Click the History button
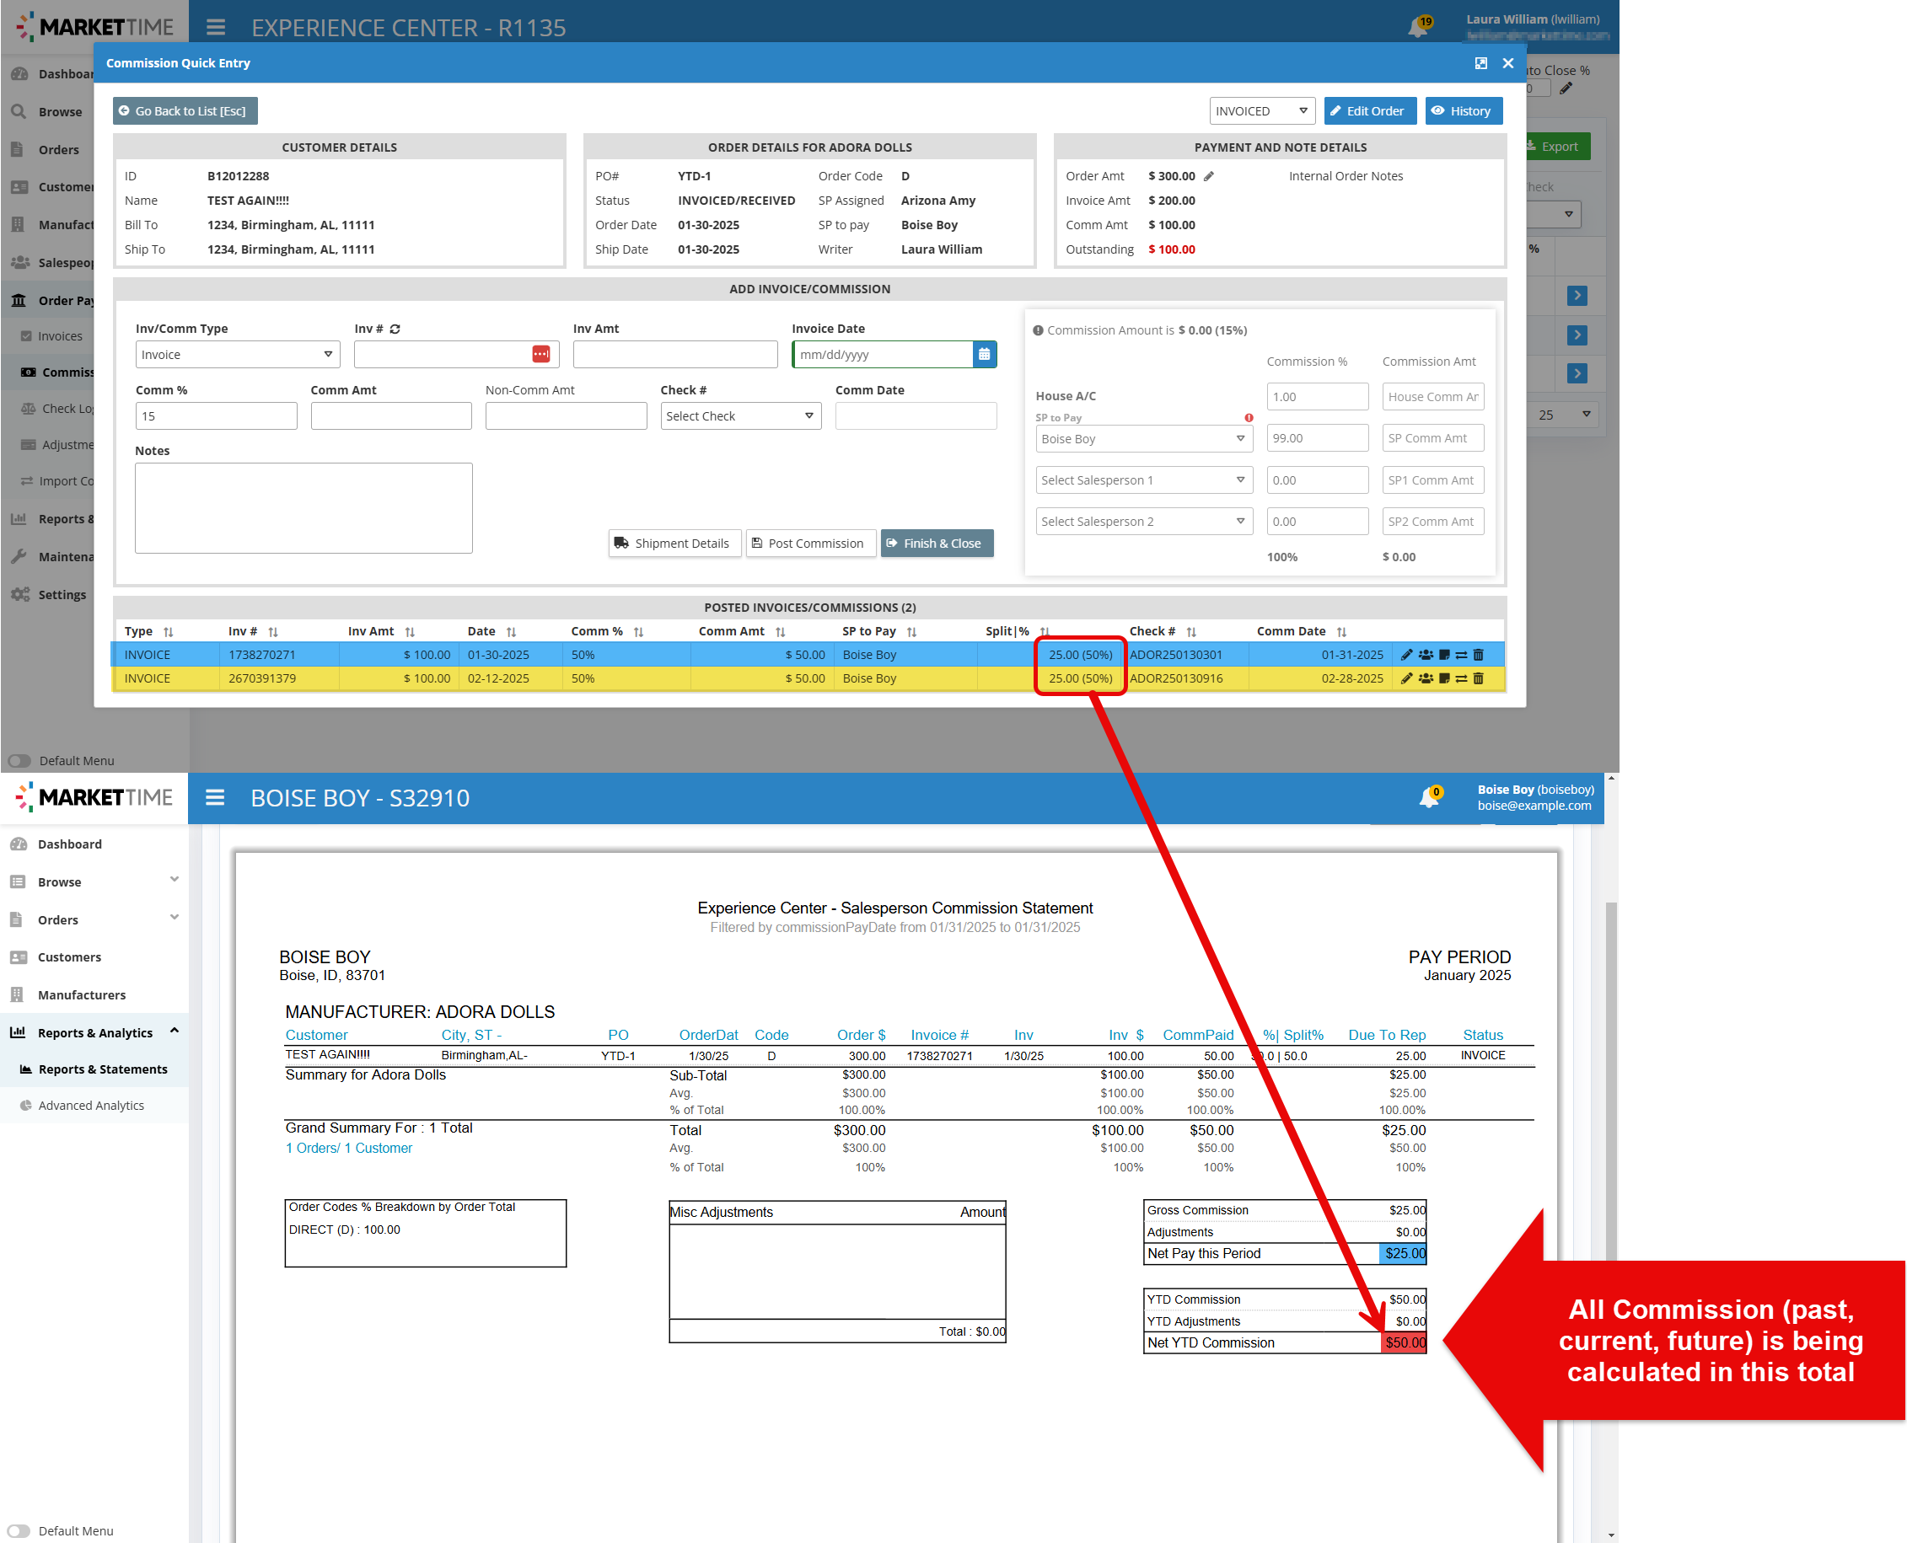 tap(1464, 111)
